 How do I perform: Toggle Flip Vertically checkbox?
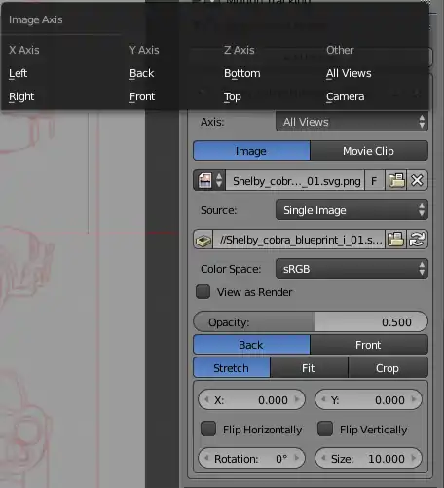[325, 429]
